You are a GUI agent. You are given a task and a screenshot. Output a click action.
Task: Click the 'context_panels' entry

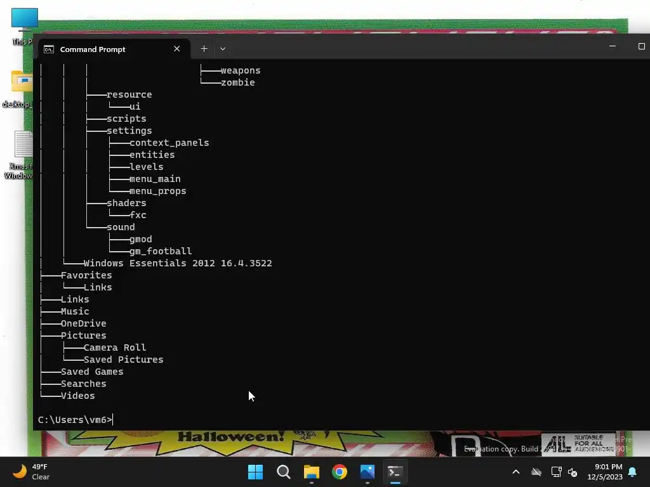pyautogui.click(x=169, y=143)
